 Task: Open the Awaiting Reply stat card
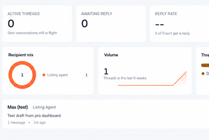(x=111, y=24)
